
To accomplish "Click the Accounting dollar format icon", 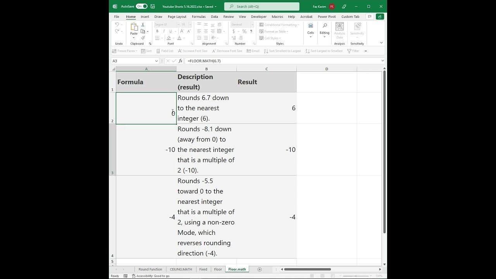I will 234,31.
